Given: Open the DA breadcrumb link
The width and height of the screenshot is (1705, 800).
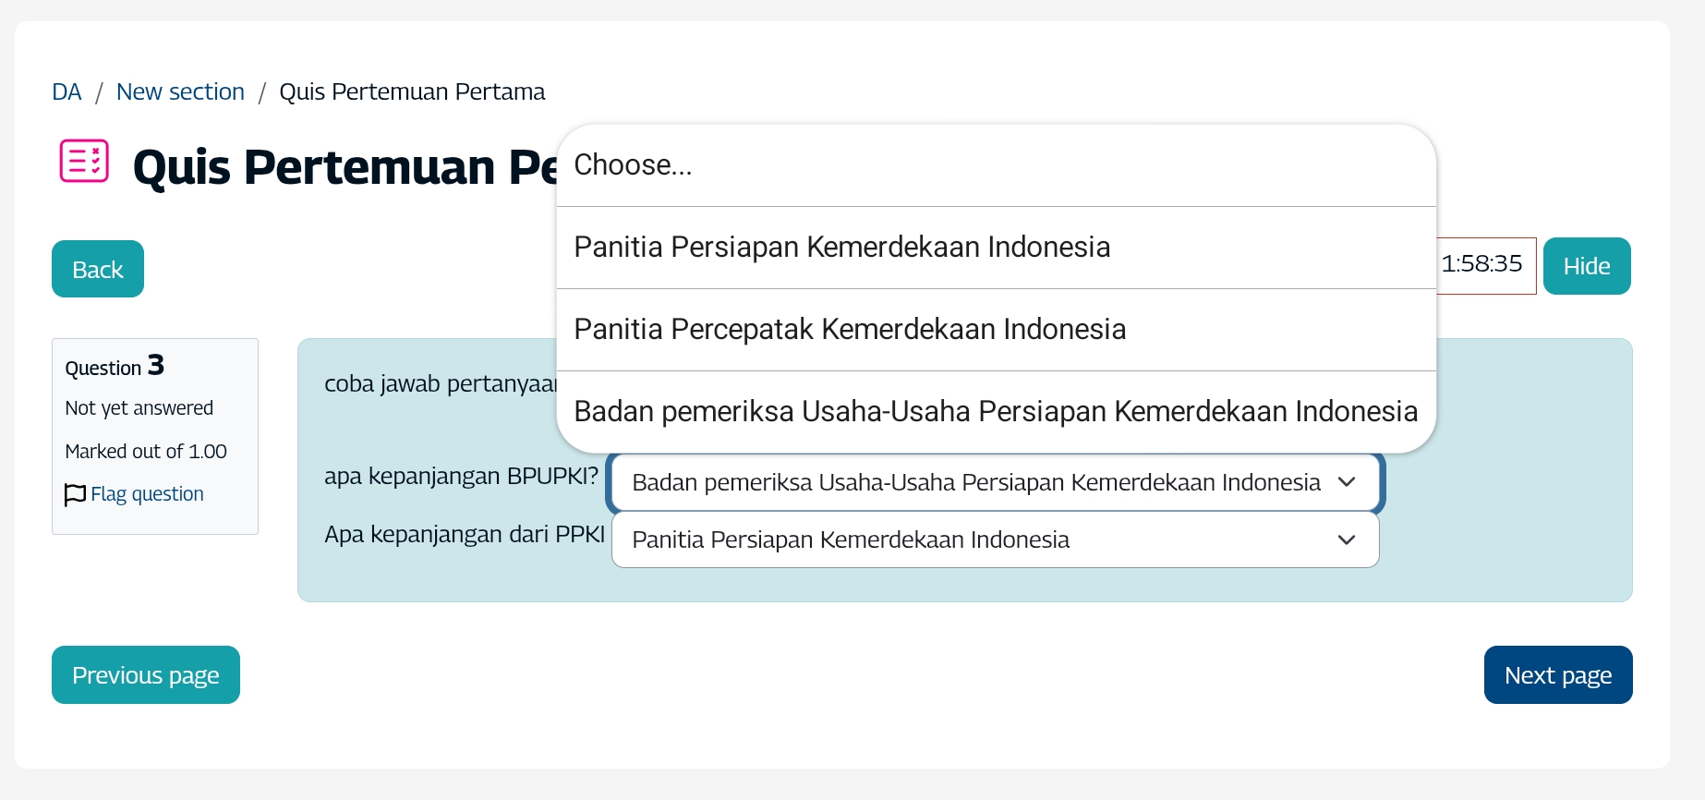Looking at the screenshot, I should click(x=67, y=92).
